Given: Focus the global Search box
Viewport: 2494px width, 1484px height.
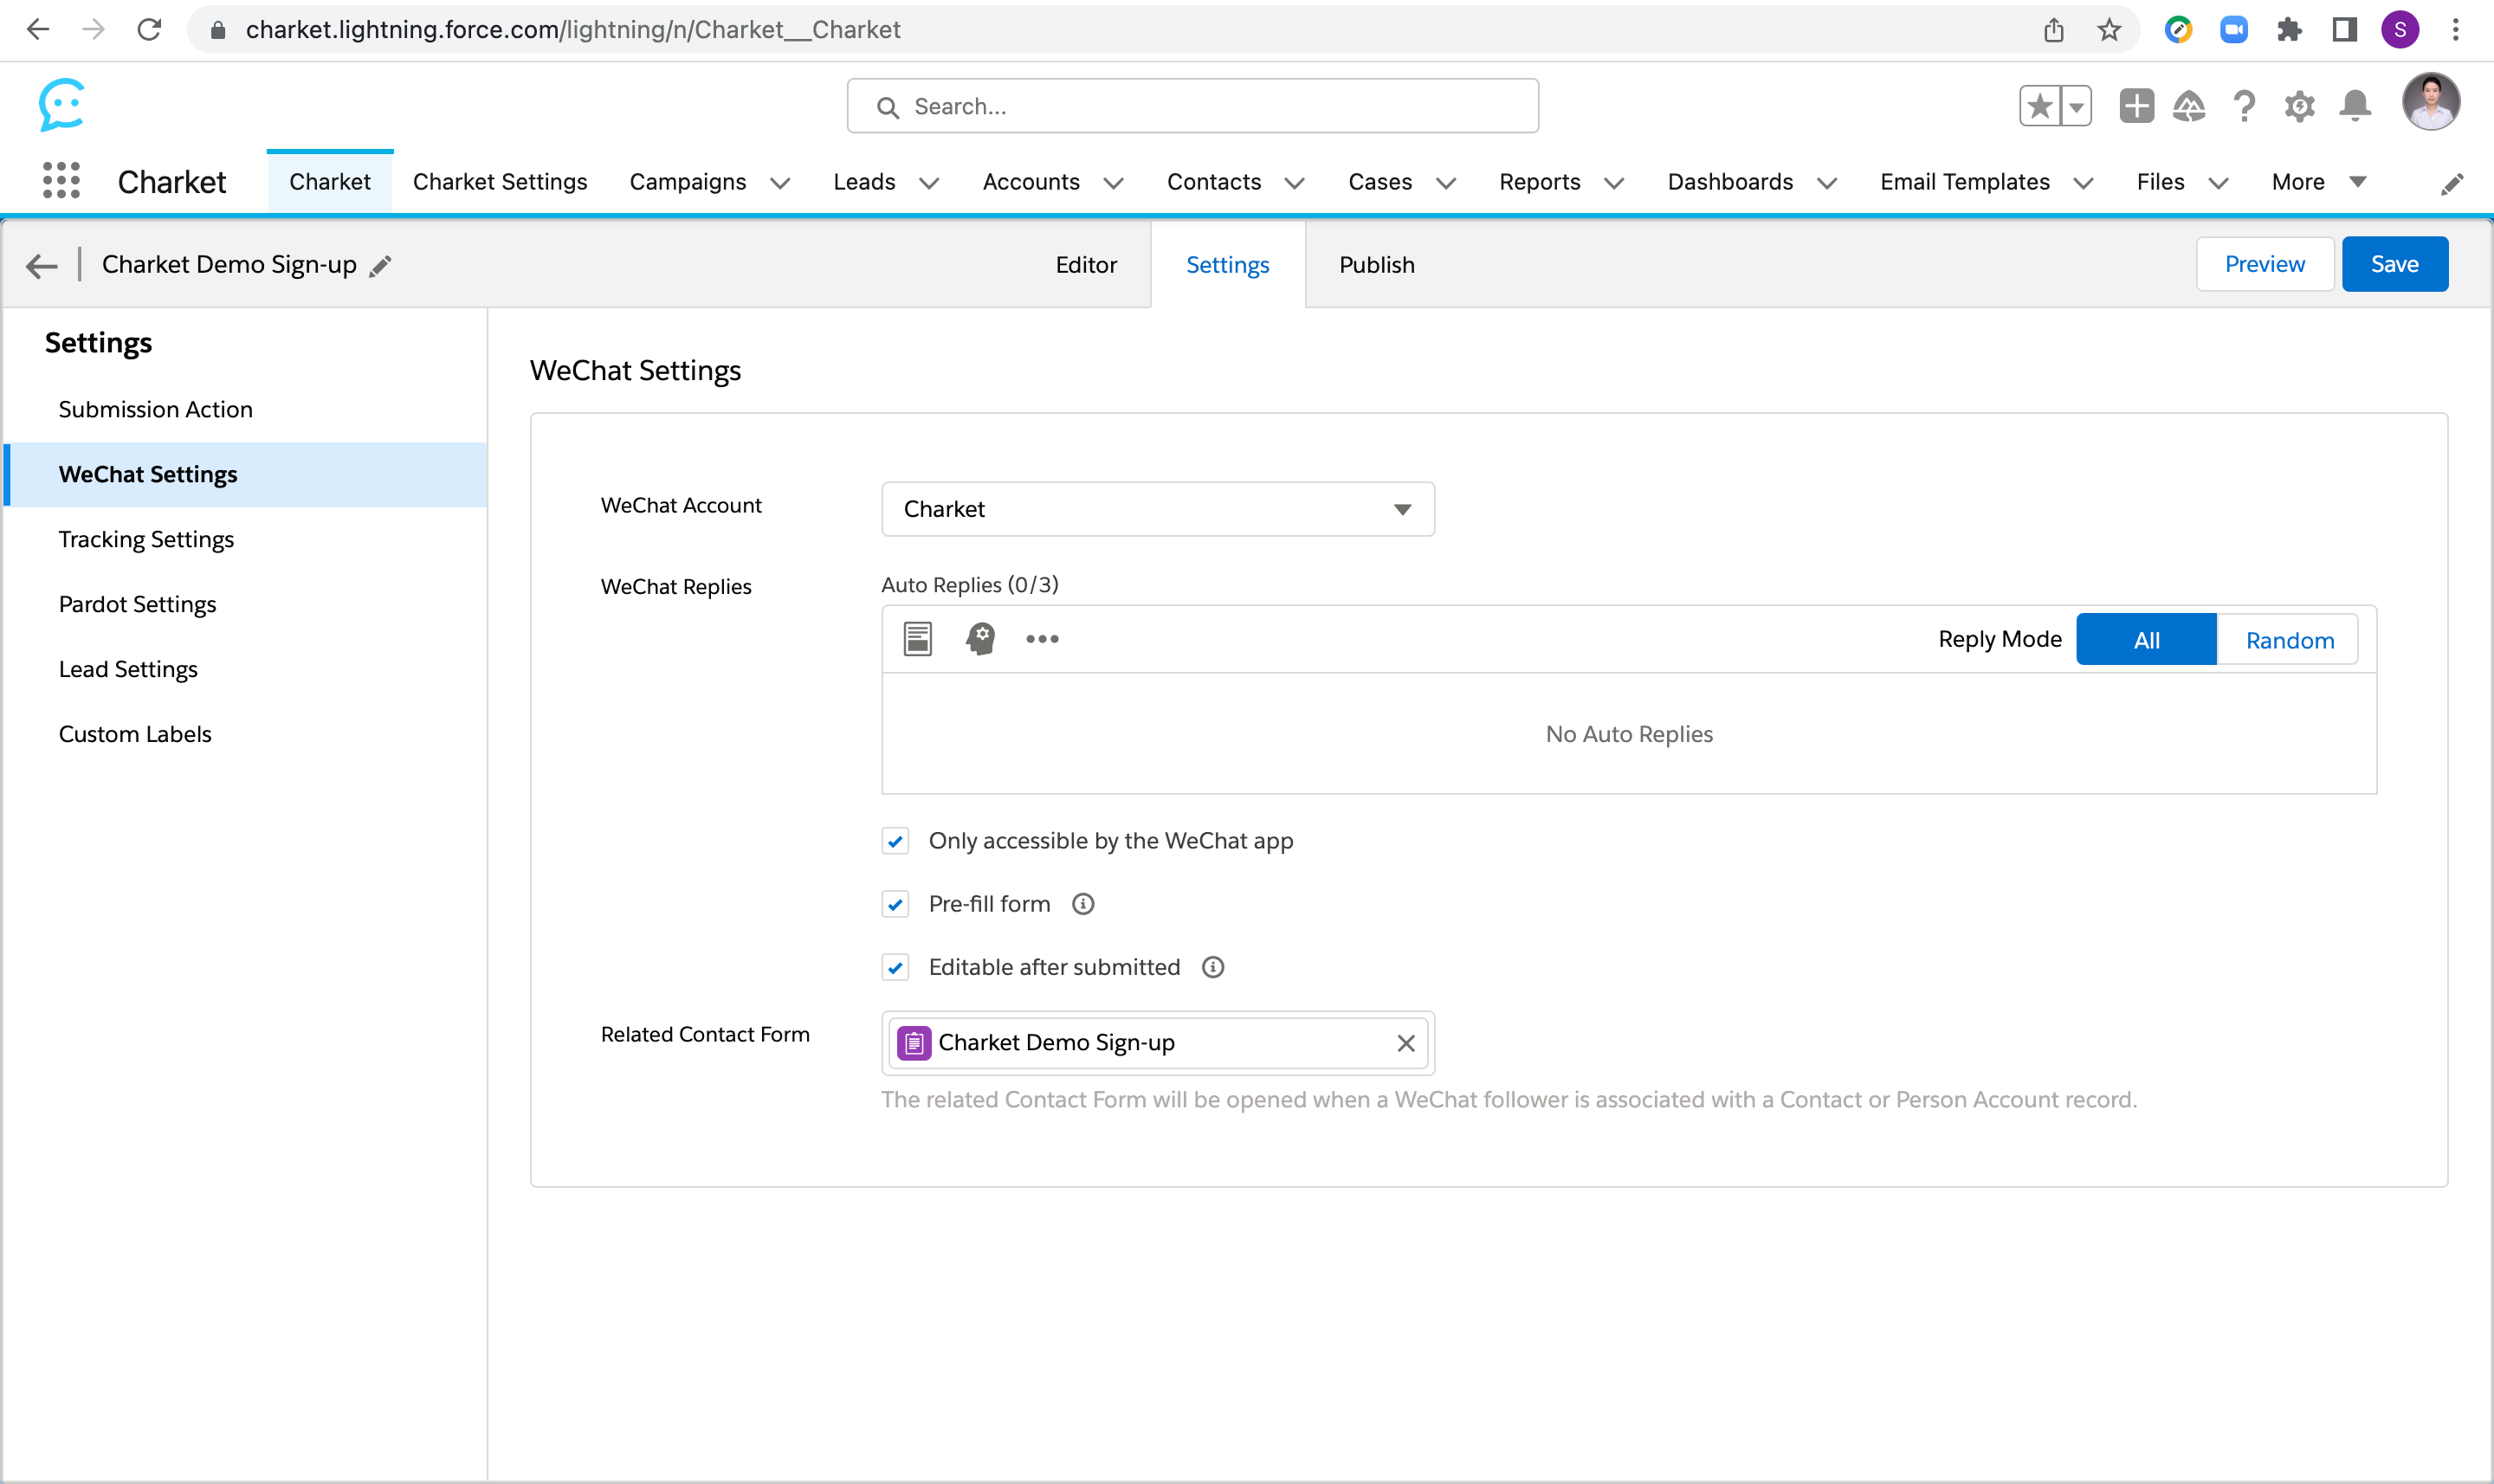Looking at the screenshot, I should pos(1192,106).
